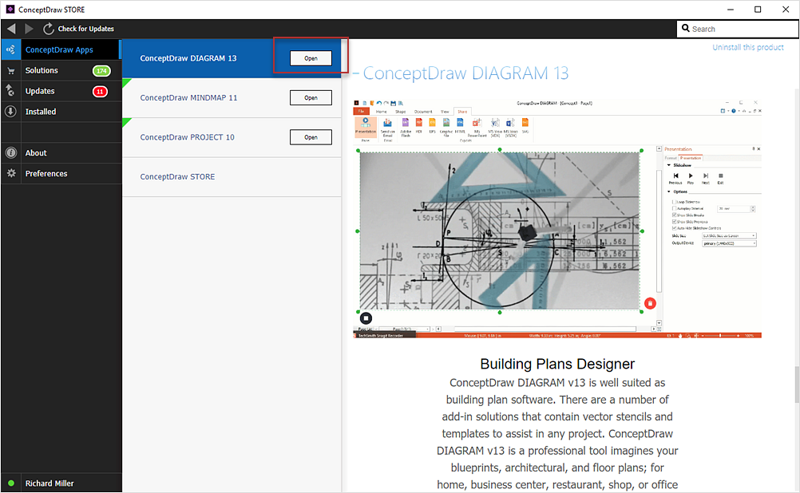Click the About info icon
Image resolution: width=800 pixels, height=493 pixels.
[10, 153]
